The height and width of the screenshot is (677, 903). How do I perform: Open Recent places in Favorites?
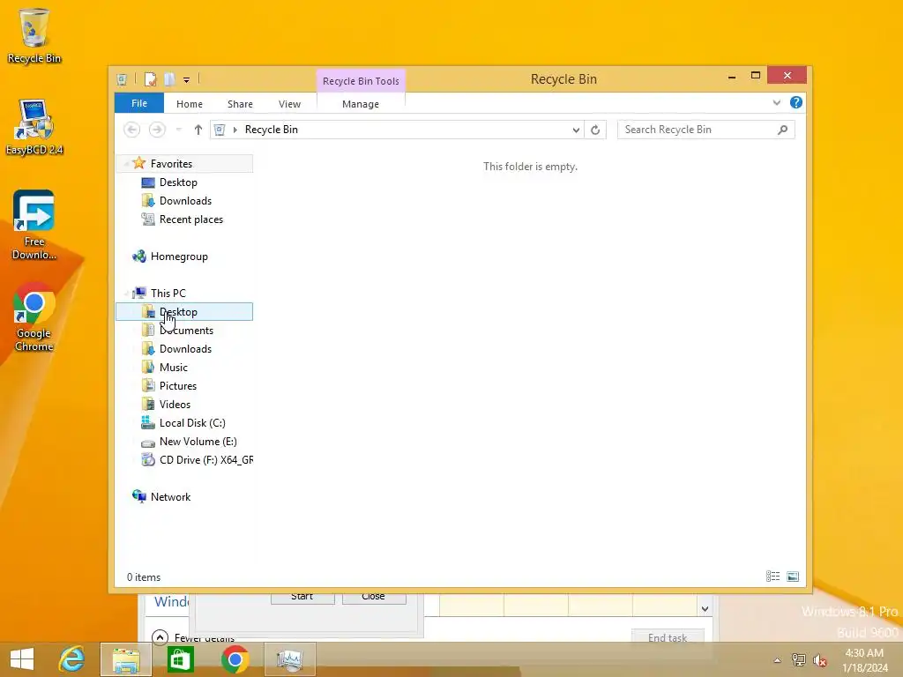coord(190,219)
